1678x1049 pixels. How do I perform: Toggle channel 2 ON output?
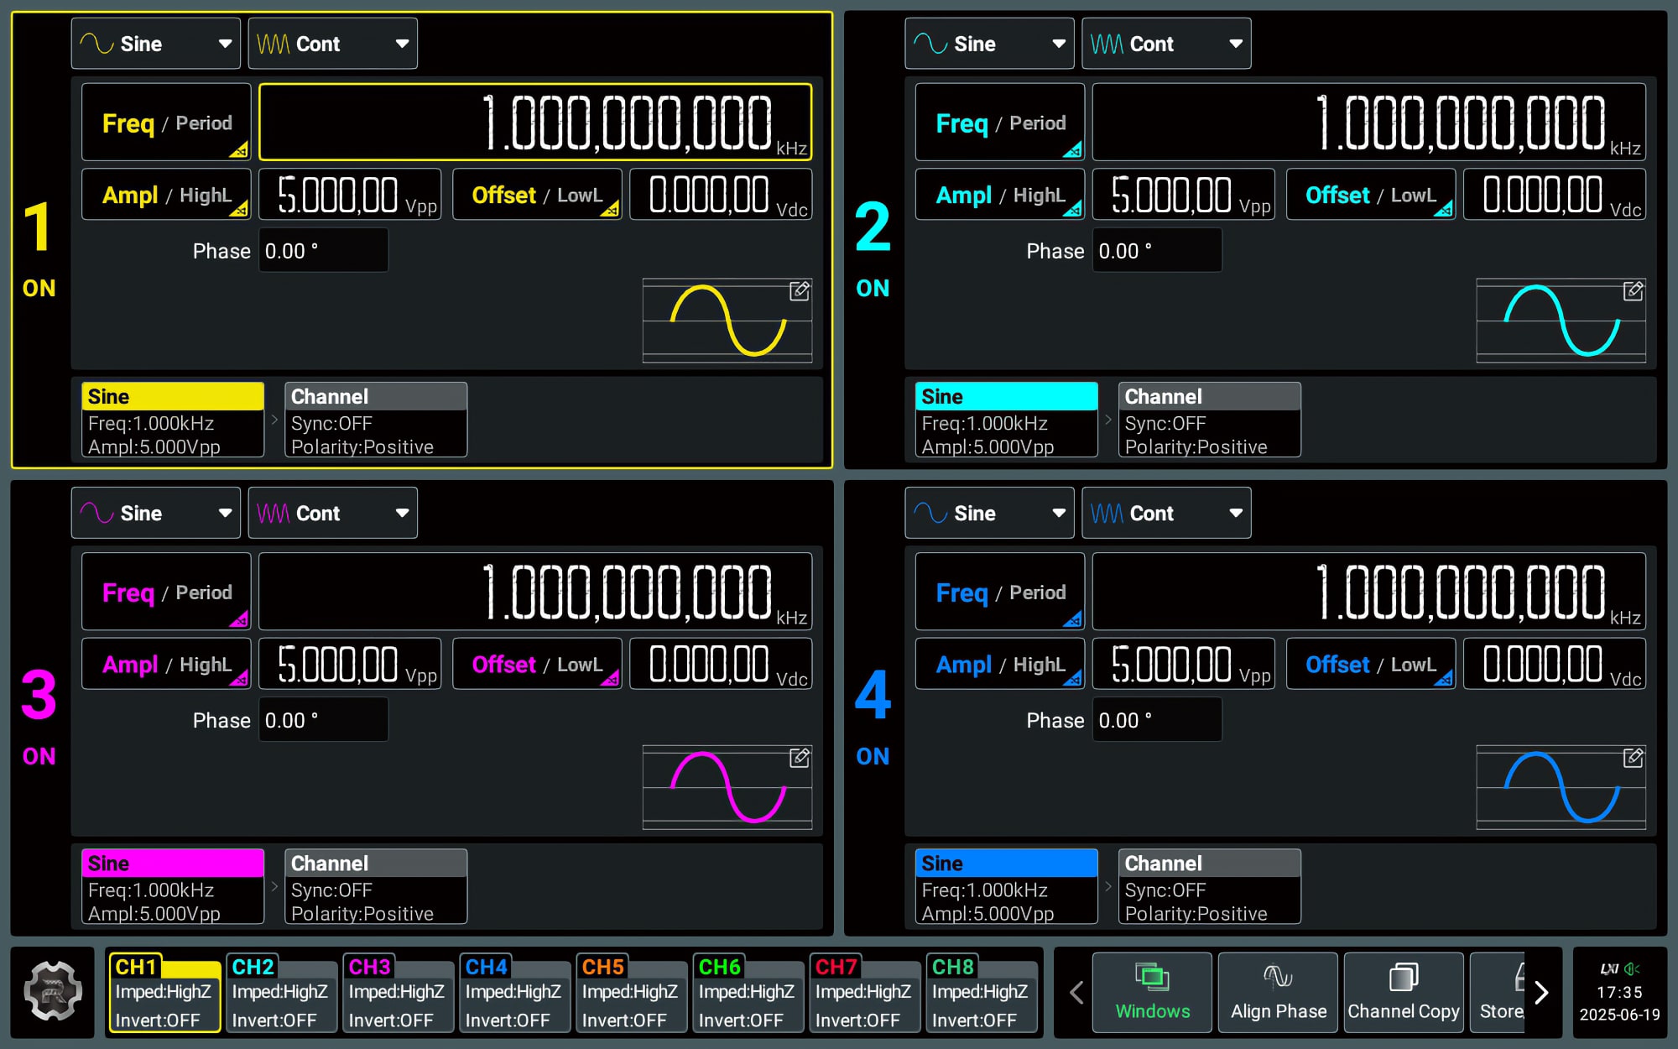point(873,289)
